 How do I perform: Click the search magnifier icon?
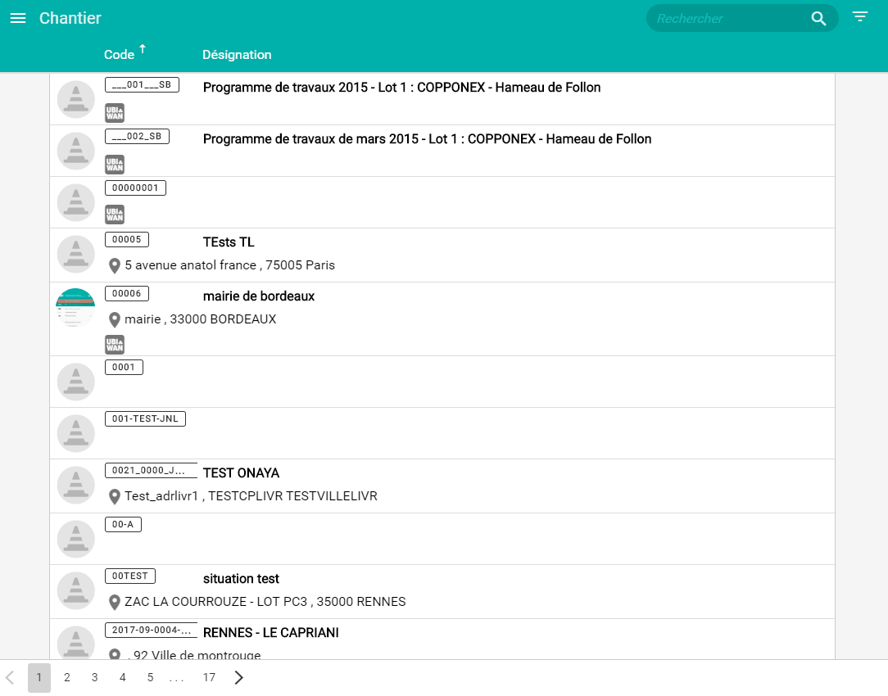coord(818,19)
